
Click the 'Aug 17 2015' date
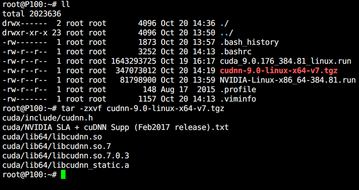[188, 90]
